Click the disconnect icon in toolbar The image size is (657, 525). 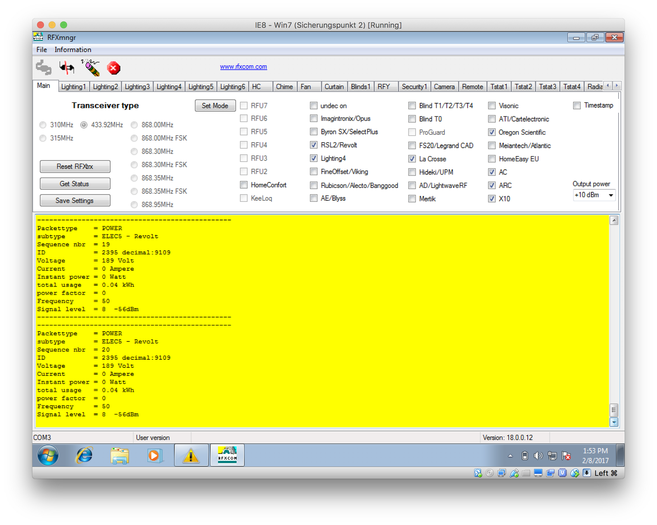(x=67, y=67)
